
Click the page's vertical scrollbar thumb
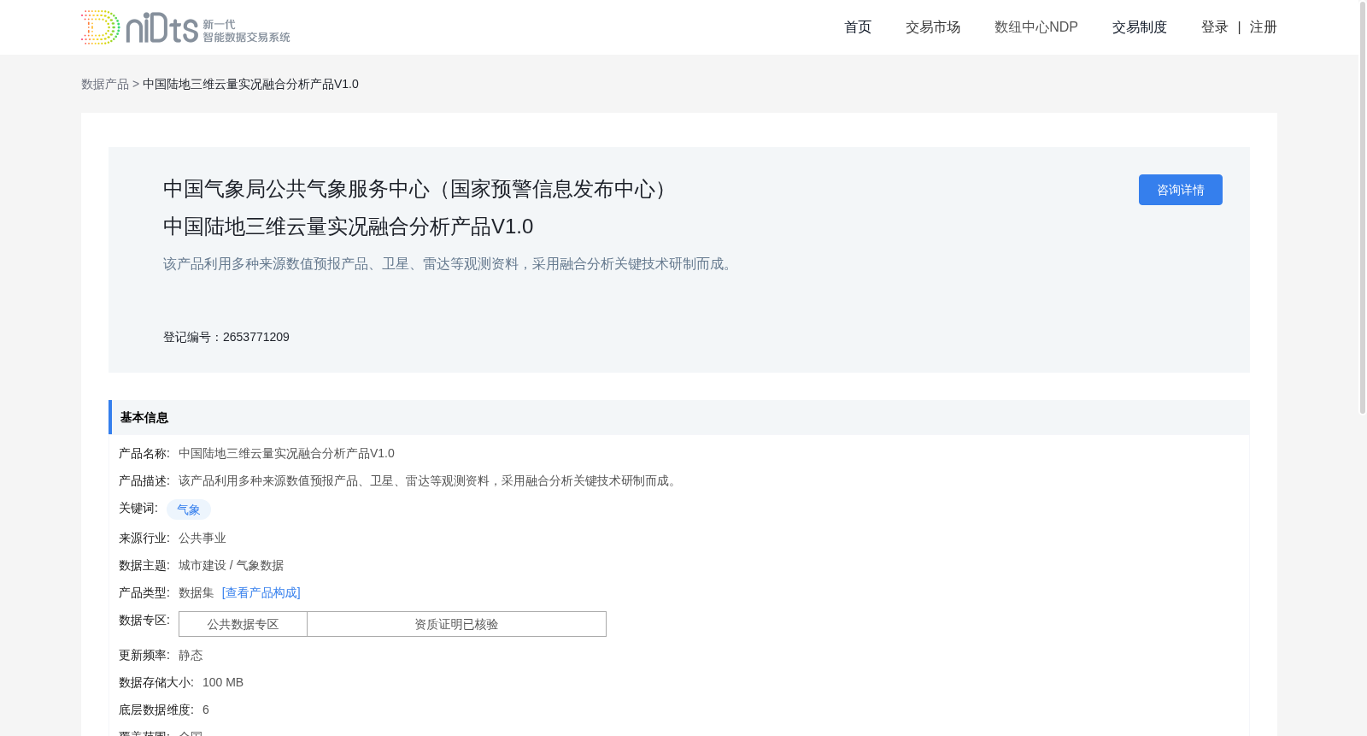pyautogui.click(x=1363, y=207)
